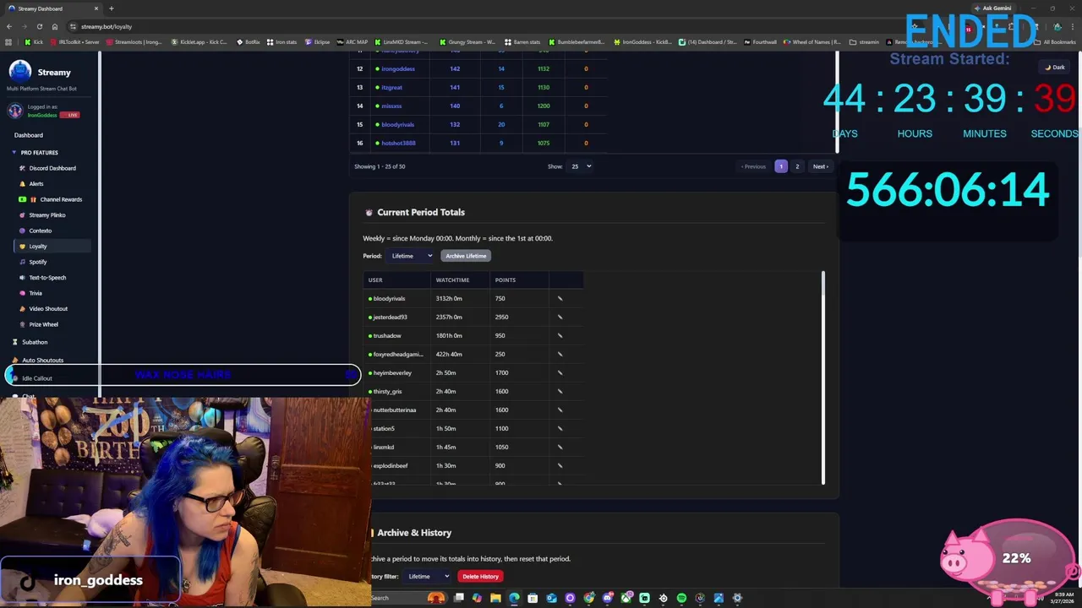Open the ironngoddess user link row 12
The width and height of the screenshot is (1082, 608).
397,68
